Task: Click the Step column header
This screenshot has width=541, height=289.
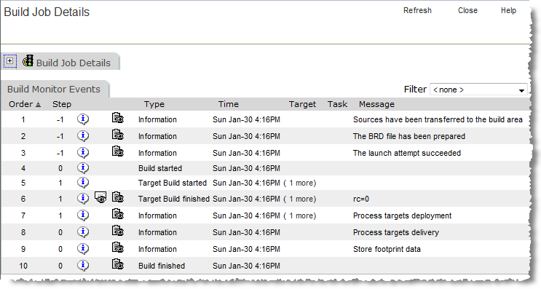Action: pyautogui.click(x=62, y=104)
